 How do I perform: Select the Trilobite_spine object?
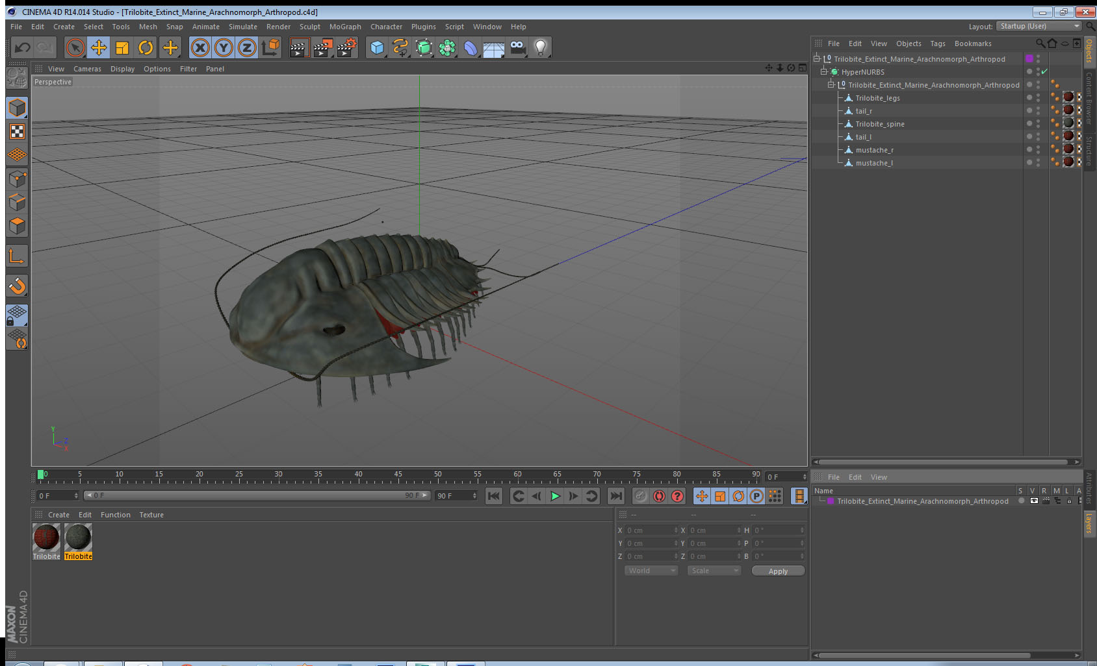[880, 124]
